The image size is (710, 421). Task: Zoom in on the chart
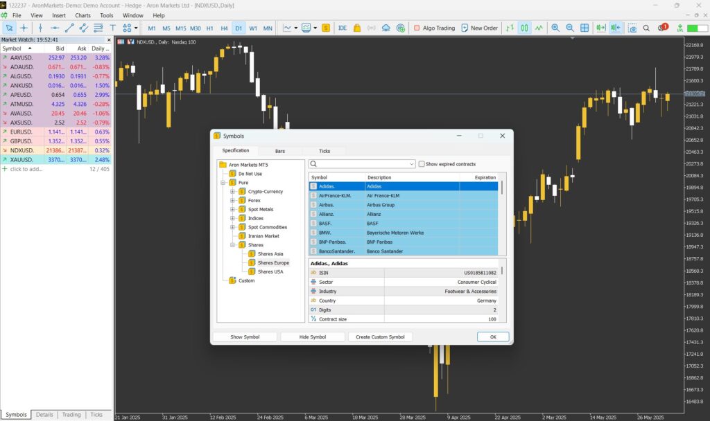(555, 28)
